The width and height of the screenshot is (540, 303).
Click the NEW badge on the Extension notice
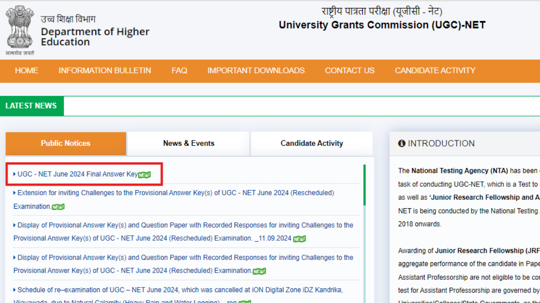pyautogui.click(x=58, y=207)
